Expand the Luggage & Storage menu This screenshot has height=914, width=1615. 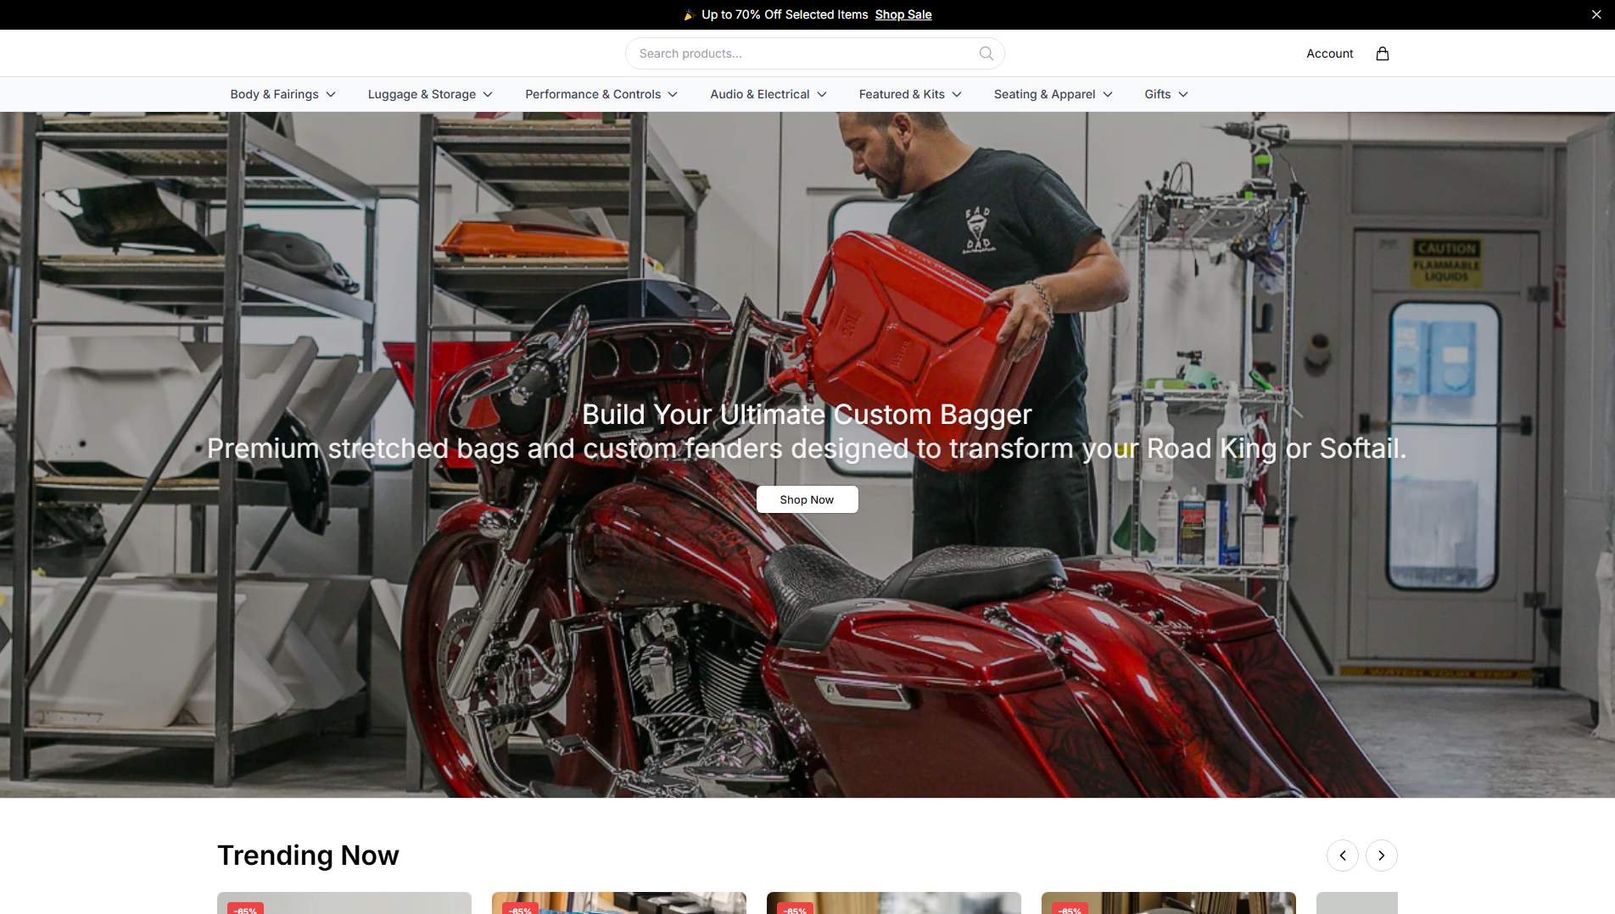click(x=430, y=94)
